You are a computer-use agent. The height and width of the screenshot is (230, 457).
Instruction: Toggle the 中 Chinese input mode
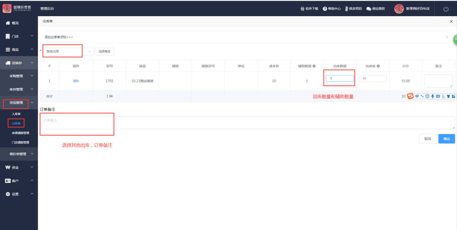(x=417, y=96)
